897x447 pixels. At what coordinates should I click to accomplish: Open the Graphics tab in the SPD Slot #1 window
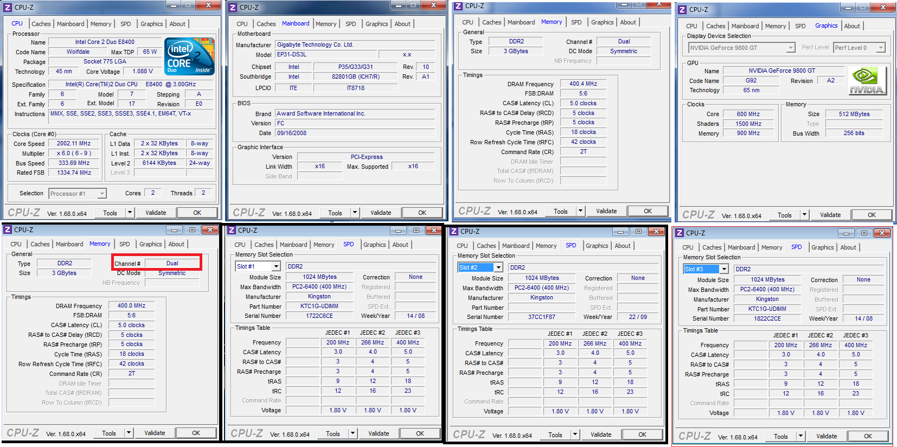pyautogui.click(x=375, y=245)
